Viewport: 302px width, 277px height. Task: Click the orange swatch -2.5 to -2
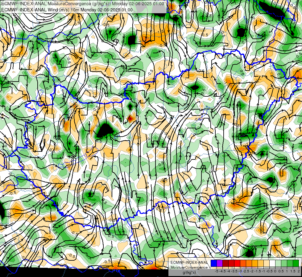tap(249, 263)
